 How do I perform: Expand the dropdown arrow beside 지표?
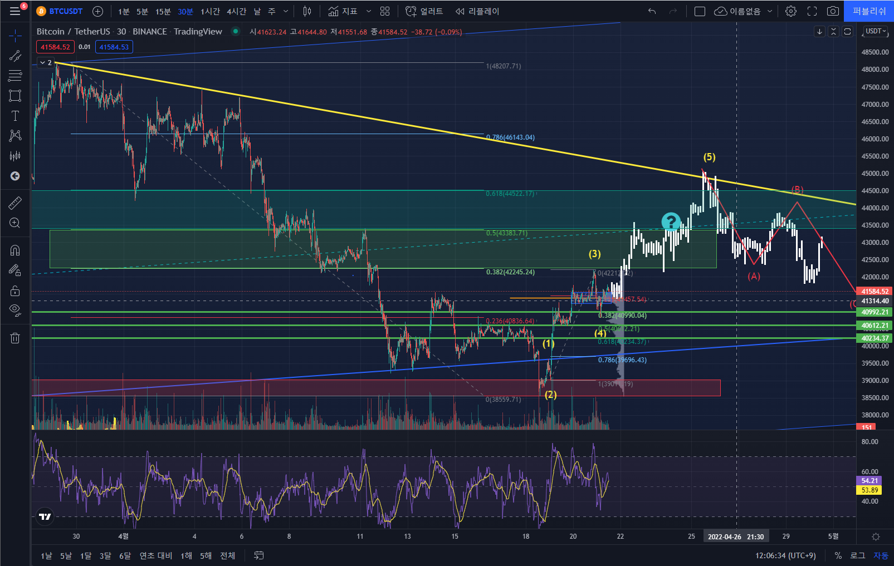368,11
